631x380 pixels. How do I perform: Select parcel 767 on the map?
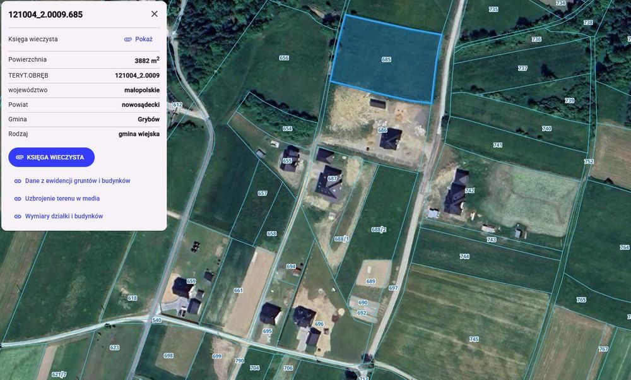(x=603, y=349)
